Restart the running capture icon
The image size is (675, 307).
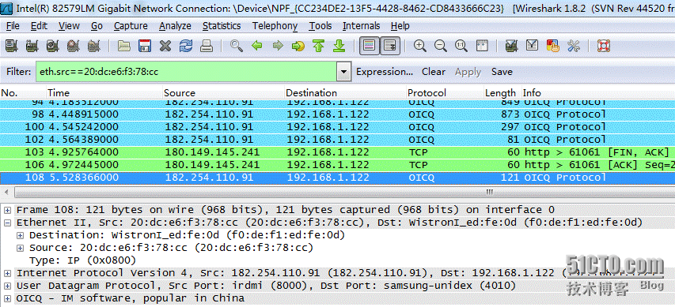tap(94, 46)
